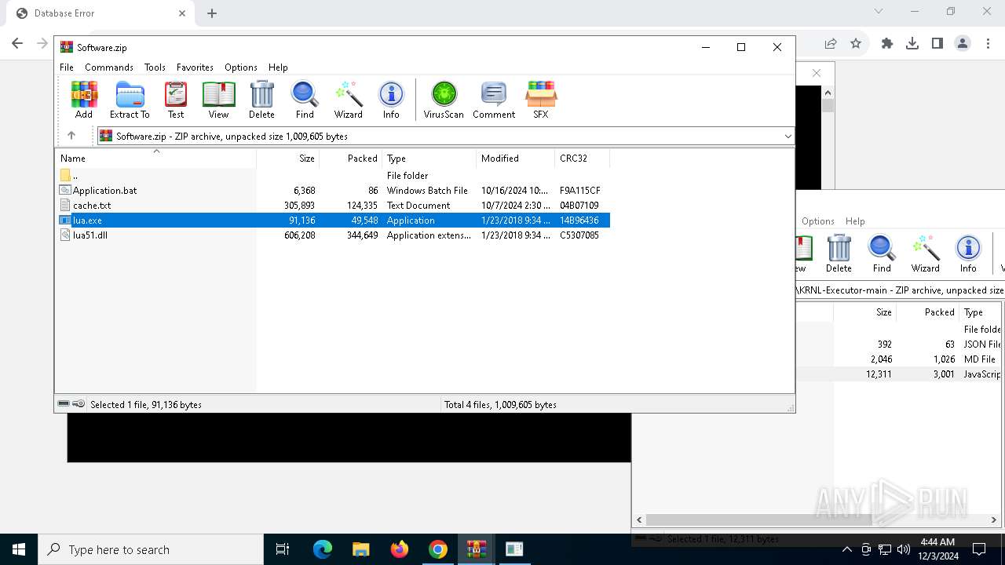Select lua.exe file row
Image resolution: width=1005 pixels, height=565 pixels.
[x=332, y=221]
